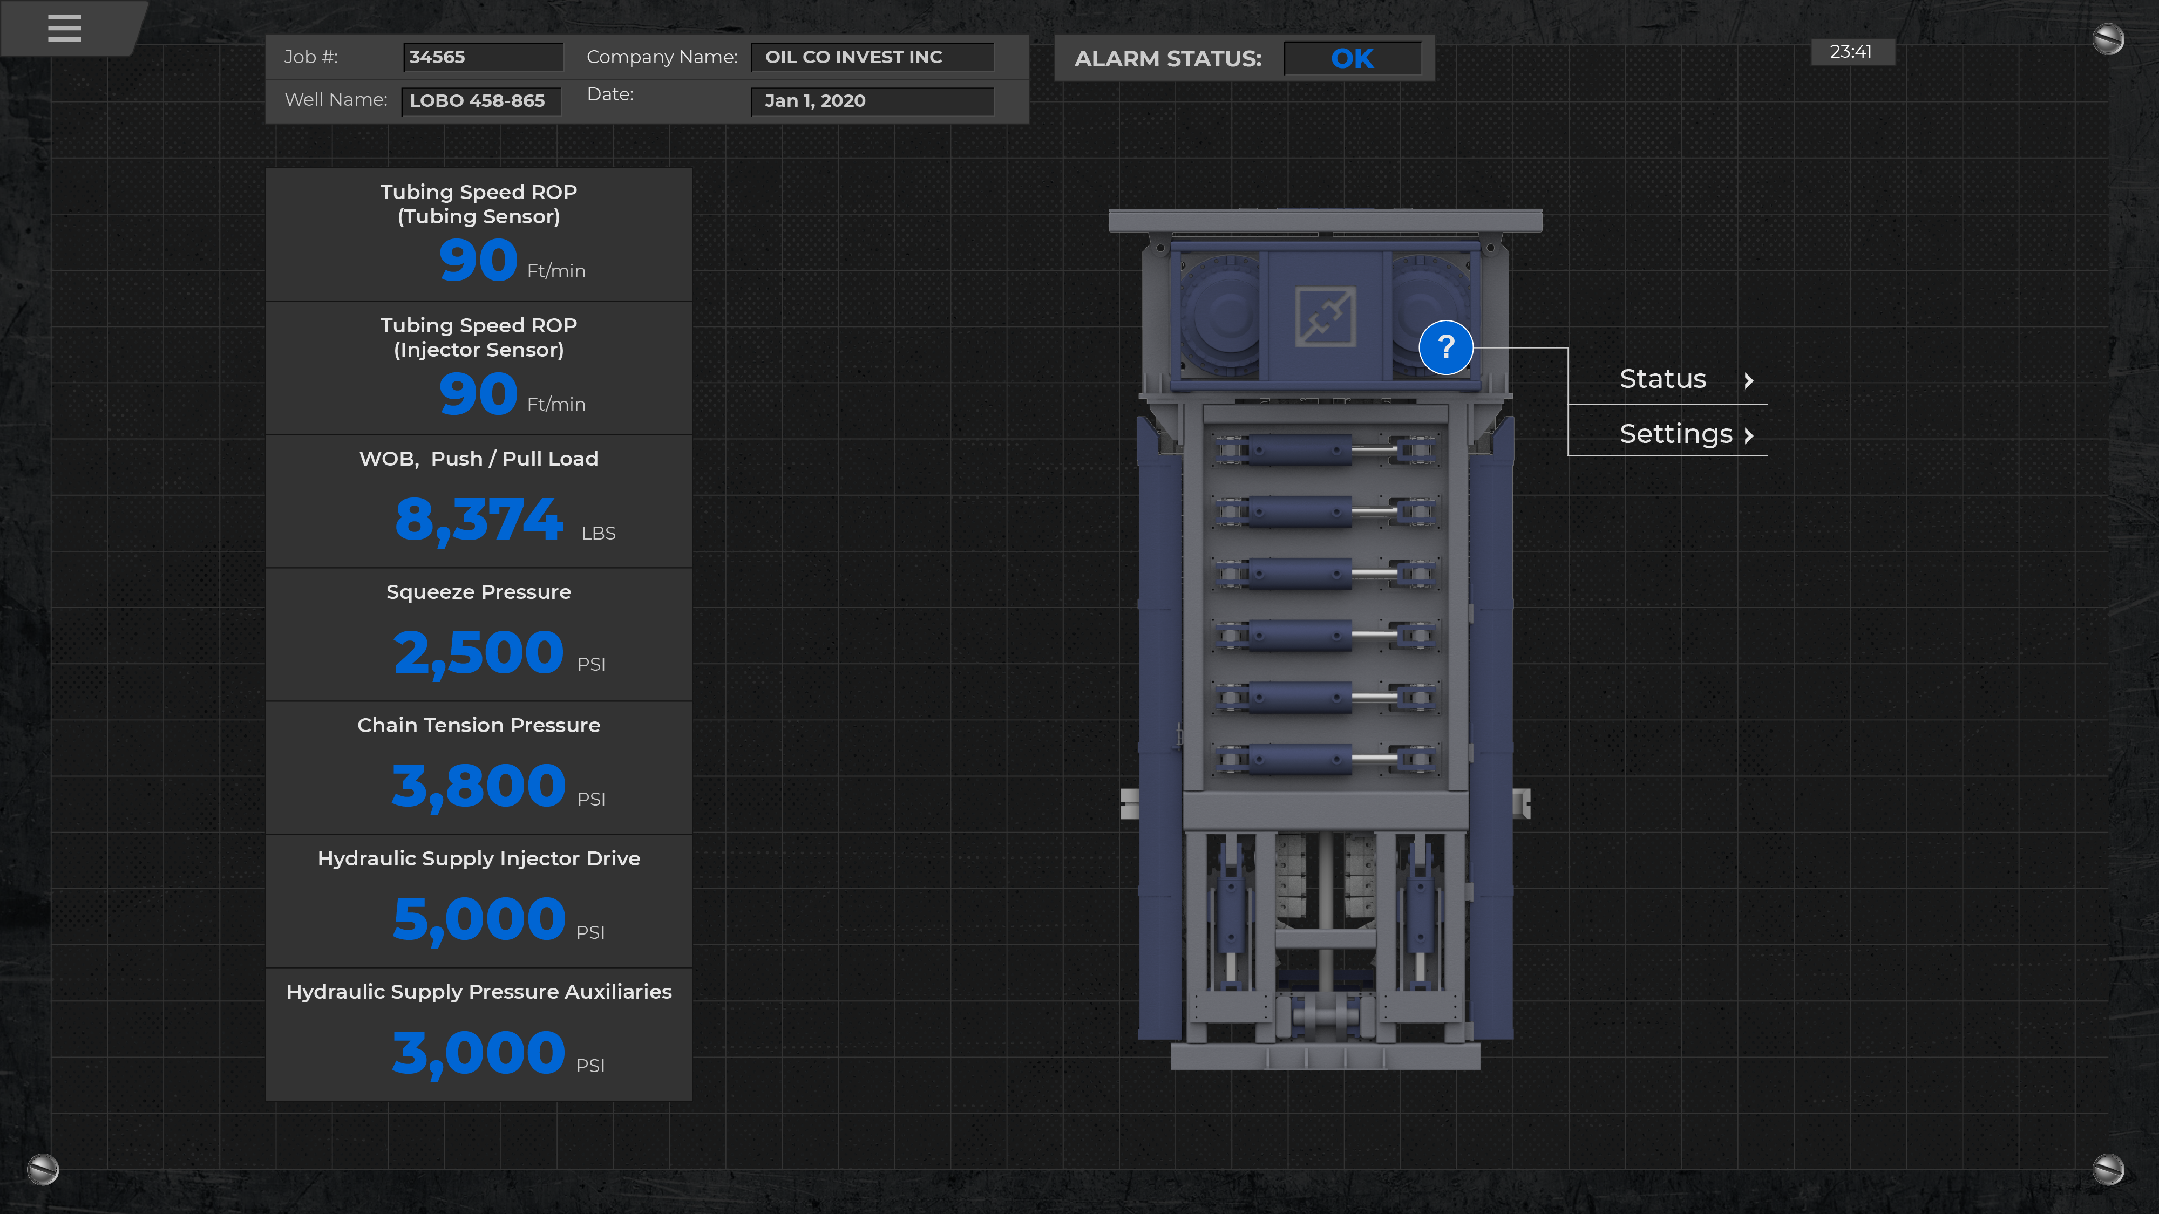2159x1214 pixels.
Task: Select the Chain Tension Pressure panel
Action: [479, 767]
